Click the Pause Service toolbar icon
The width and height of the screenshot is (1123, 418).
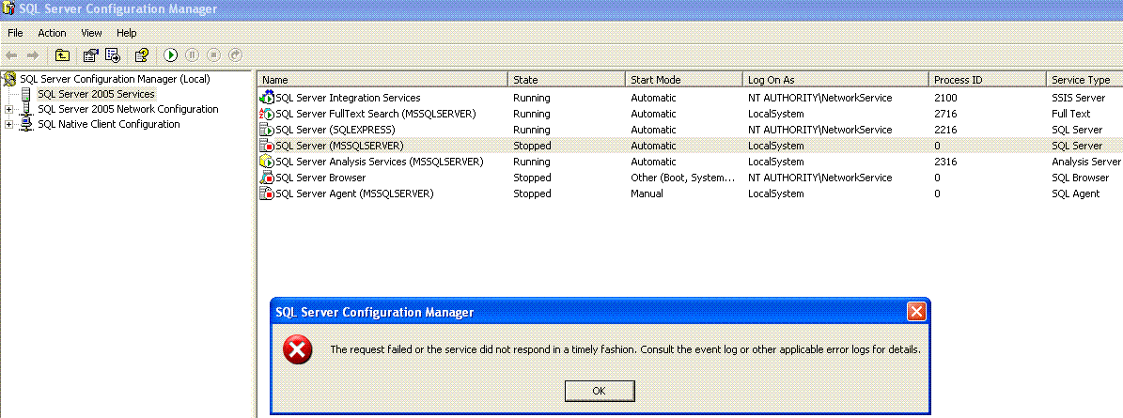pos(192,55)
